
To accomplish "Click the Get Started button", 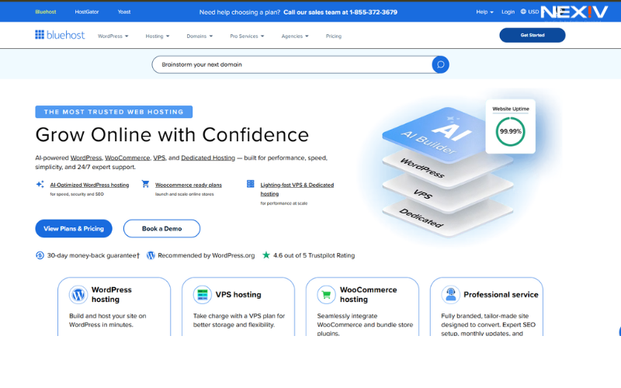I will [532, 35].
